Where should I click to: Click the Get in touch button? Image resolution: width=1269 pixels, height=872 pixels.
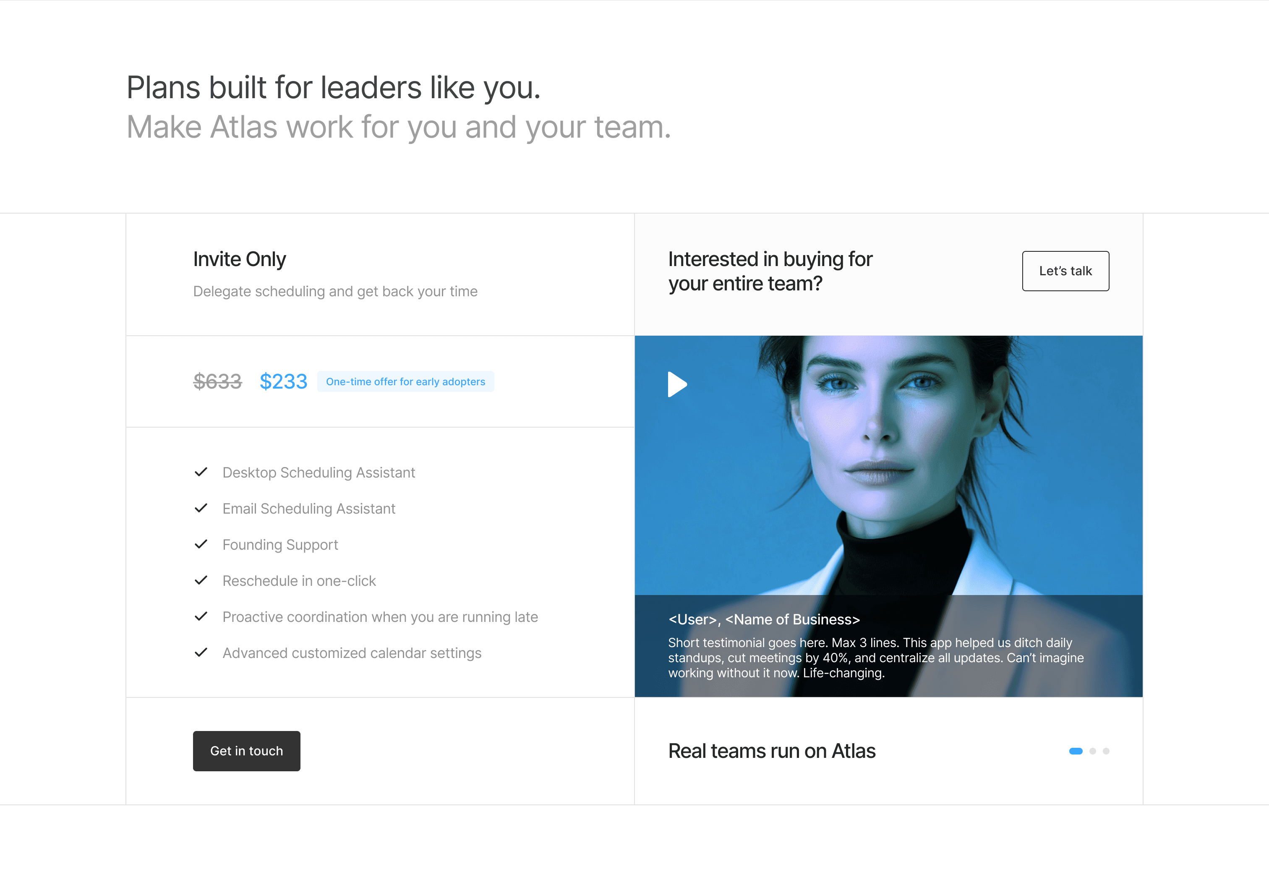tap(246, 751)
